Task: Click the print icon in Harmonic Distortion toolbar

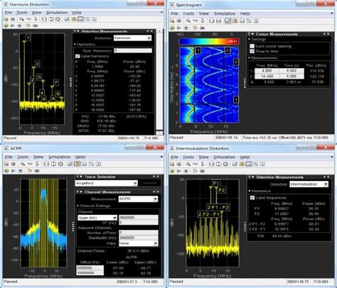Action: (6, 19)
